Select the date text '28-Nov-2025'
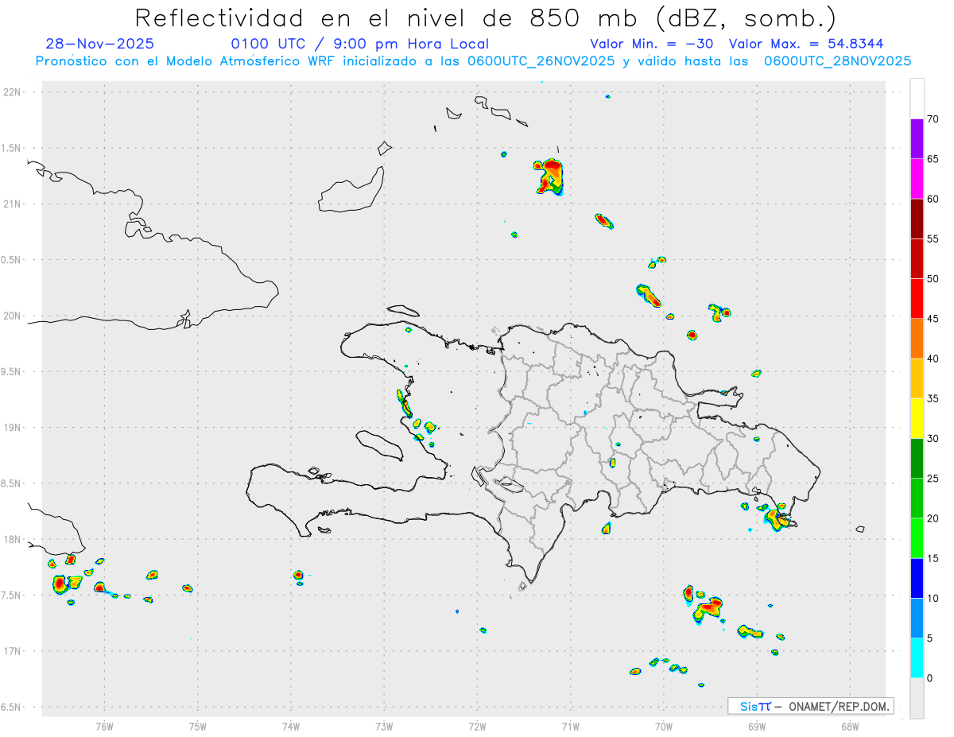954x737 pixels. pos(100,44)
